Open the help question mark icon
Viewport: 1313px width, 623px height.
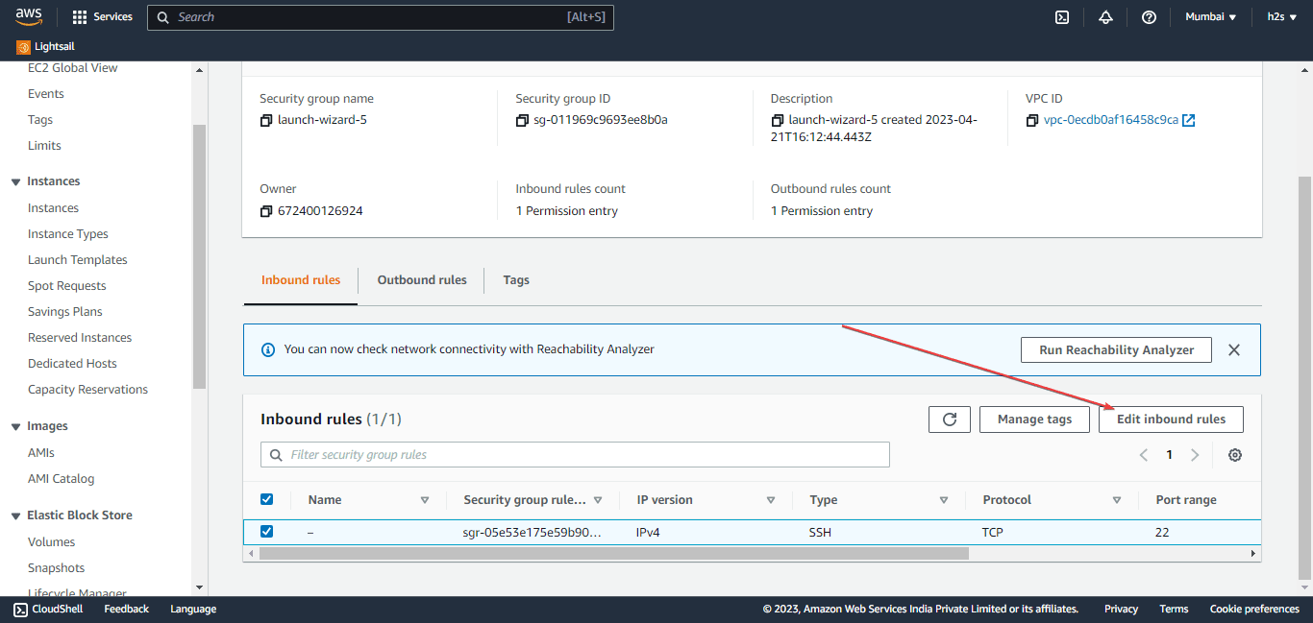pyautogui.click(x=1149, y=17)
